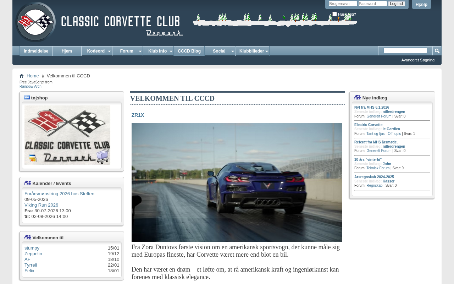Click the Kalender / Events panel icon
Screen dimensions: 454x284
(28, 183)
